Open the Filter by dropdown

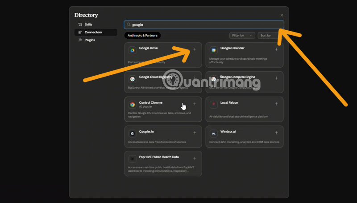coord(242,36)
